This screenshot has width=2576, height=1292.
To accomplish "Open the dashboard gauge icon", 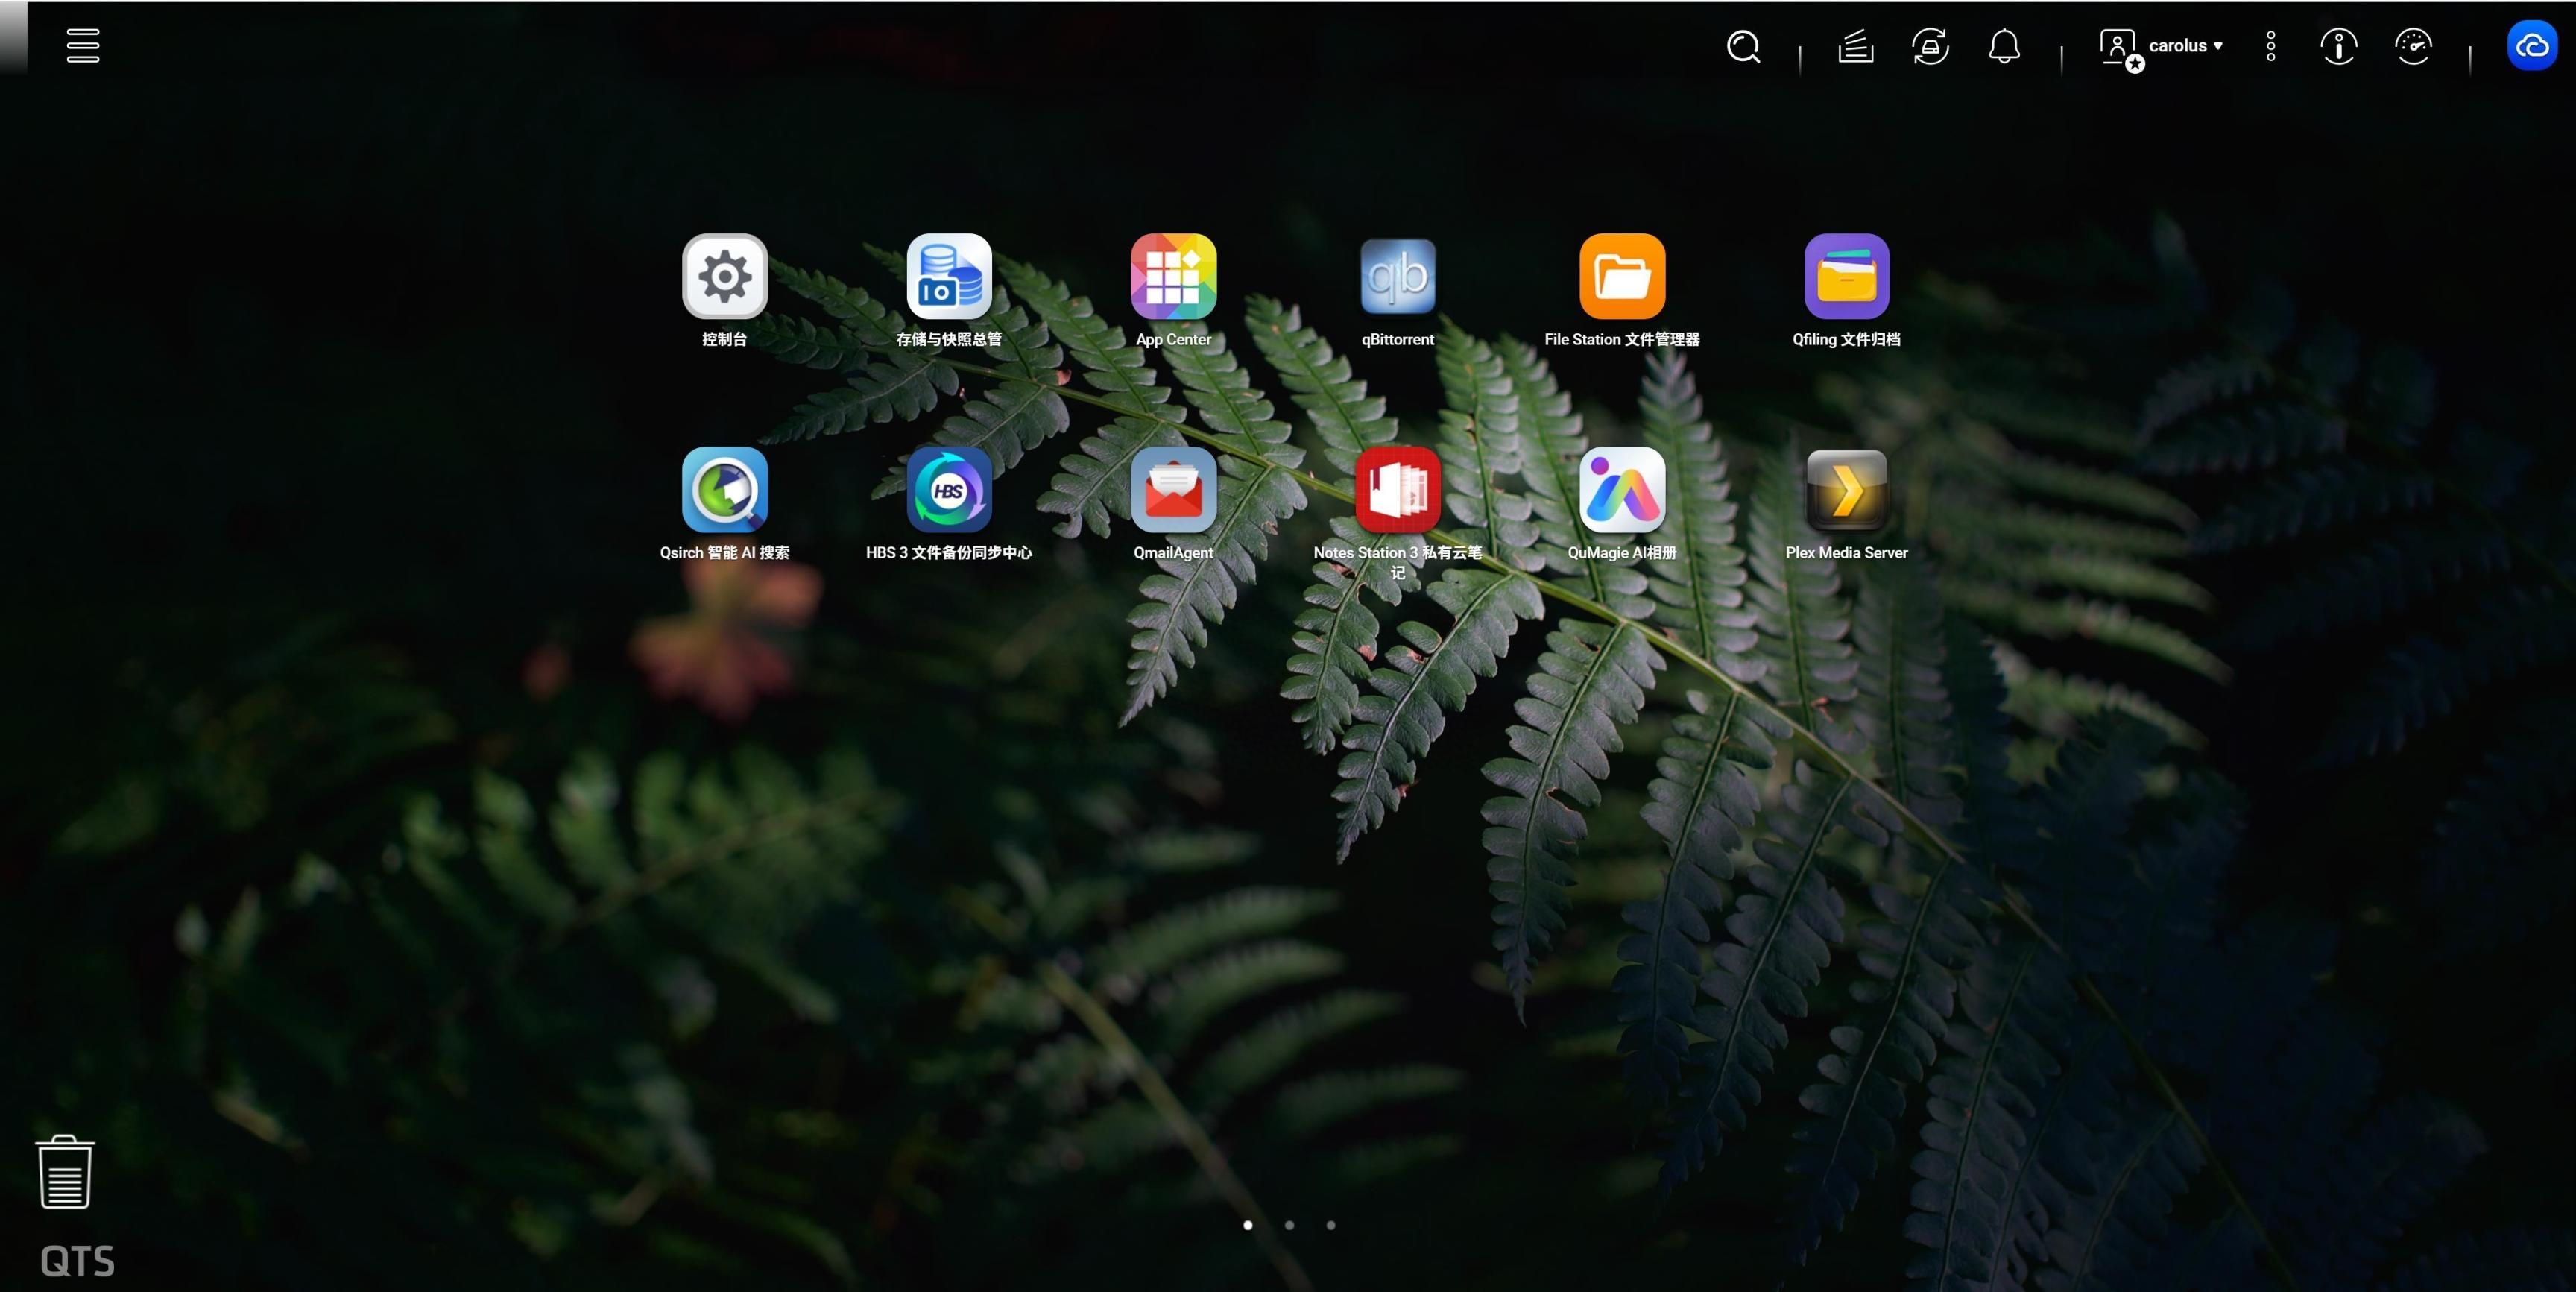I will click(x=2413, y=46).
